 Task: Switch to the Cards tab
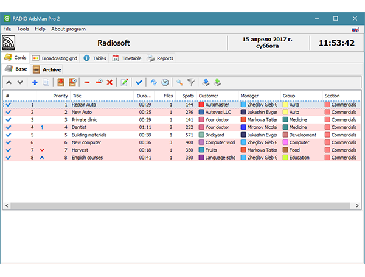click(x=15, y=58)
